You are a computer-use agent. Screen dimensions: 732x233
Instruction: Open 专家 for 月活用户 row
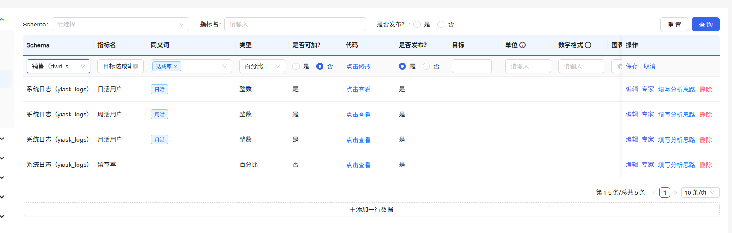click(648, 139)
